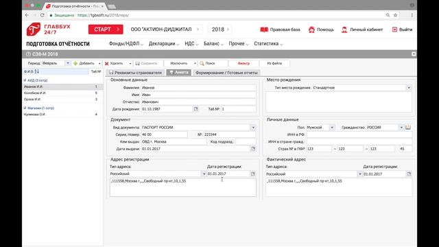Open Правовая база book icon link

263,30
